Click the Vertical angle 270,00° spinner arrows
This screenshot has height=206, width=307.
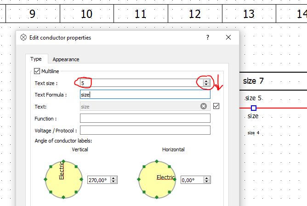pyautogui.click(x=114, y=180)
